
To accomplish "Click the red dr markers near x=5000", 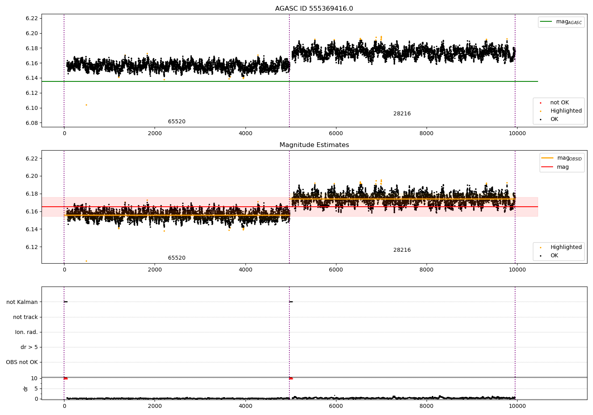I will (x=291, y=378).
